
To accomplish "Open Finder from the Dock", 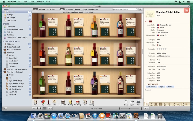I will 34,116.
